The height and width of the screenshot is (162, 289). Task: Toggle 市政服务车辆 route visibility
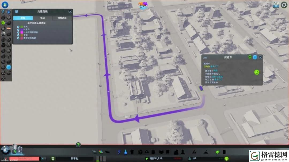[18, 38]
